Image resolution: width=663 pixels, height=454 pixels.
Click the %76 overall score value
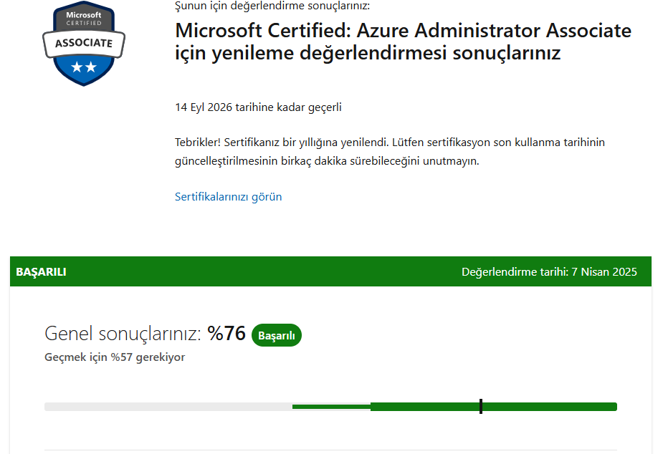[x=226, y=334]
